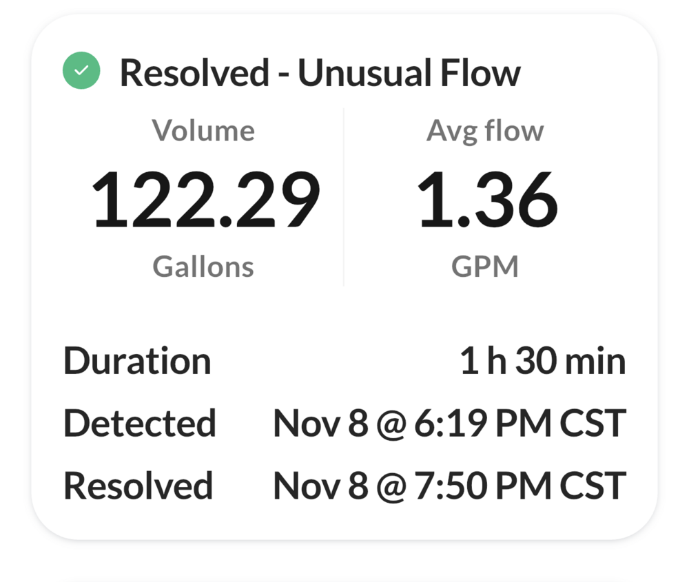Image resolution: width=689 pixels, height=582 pixels.
Task: Click the Volume label
Action: (x=203, y=131)
